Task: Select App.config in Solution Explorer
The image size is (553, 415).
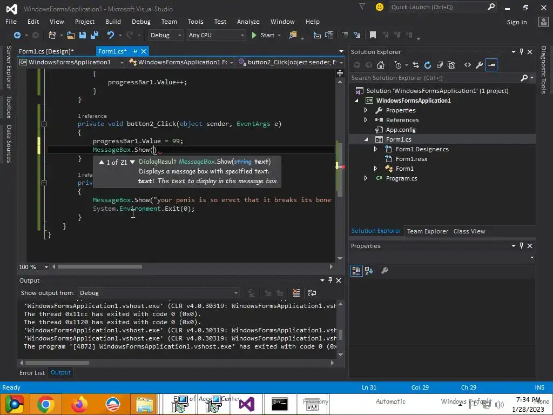Action: pyautogui.click(x=401, y=130)
